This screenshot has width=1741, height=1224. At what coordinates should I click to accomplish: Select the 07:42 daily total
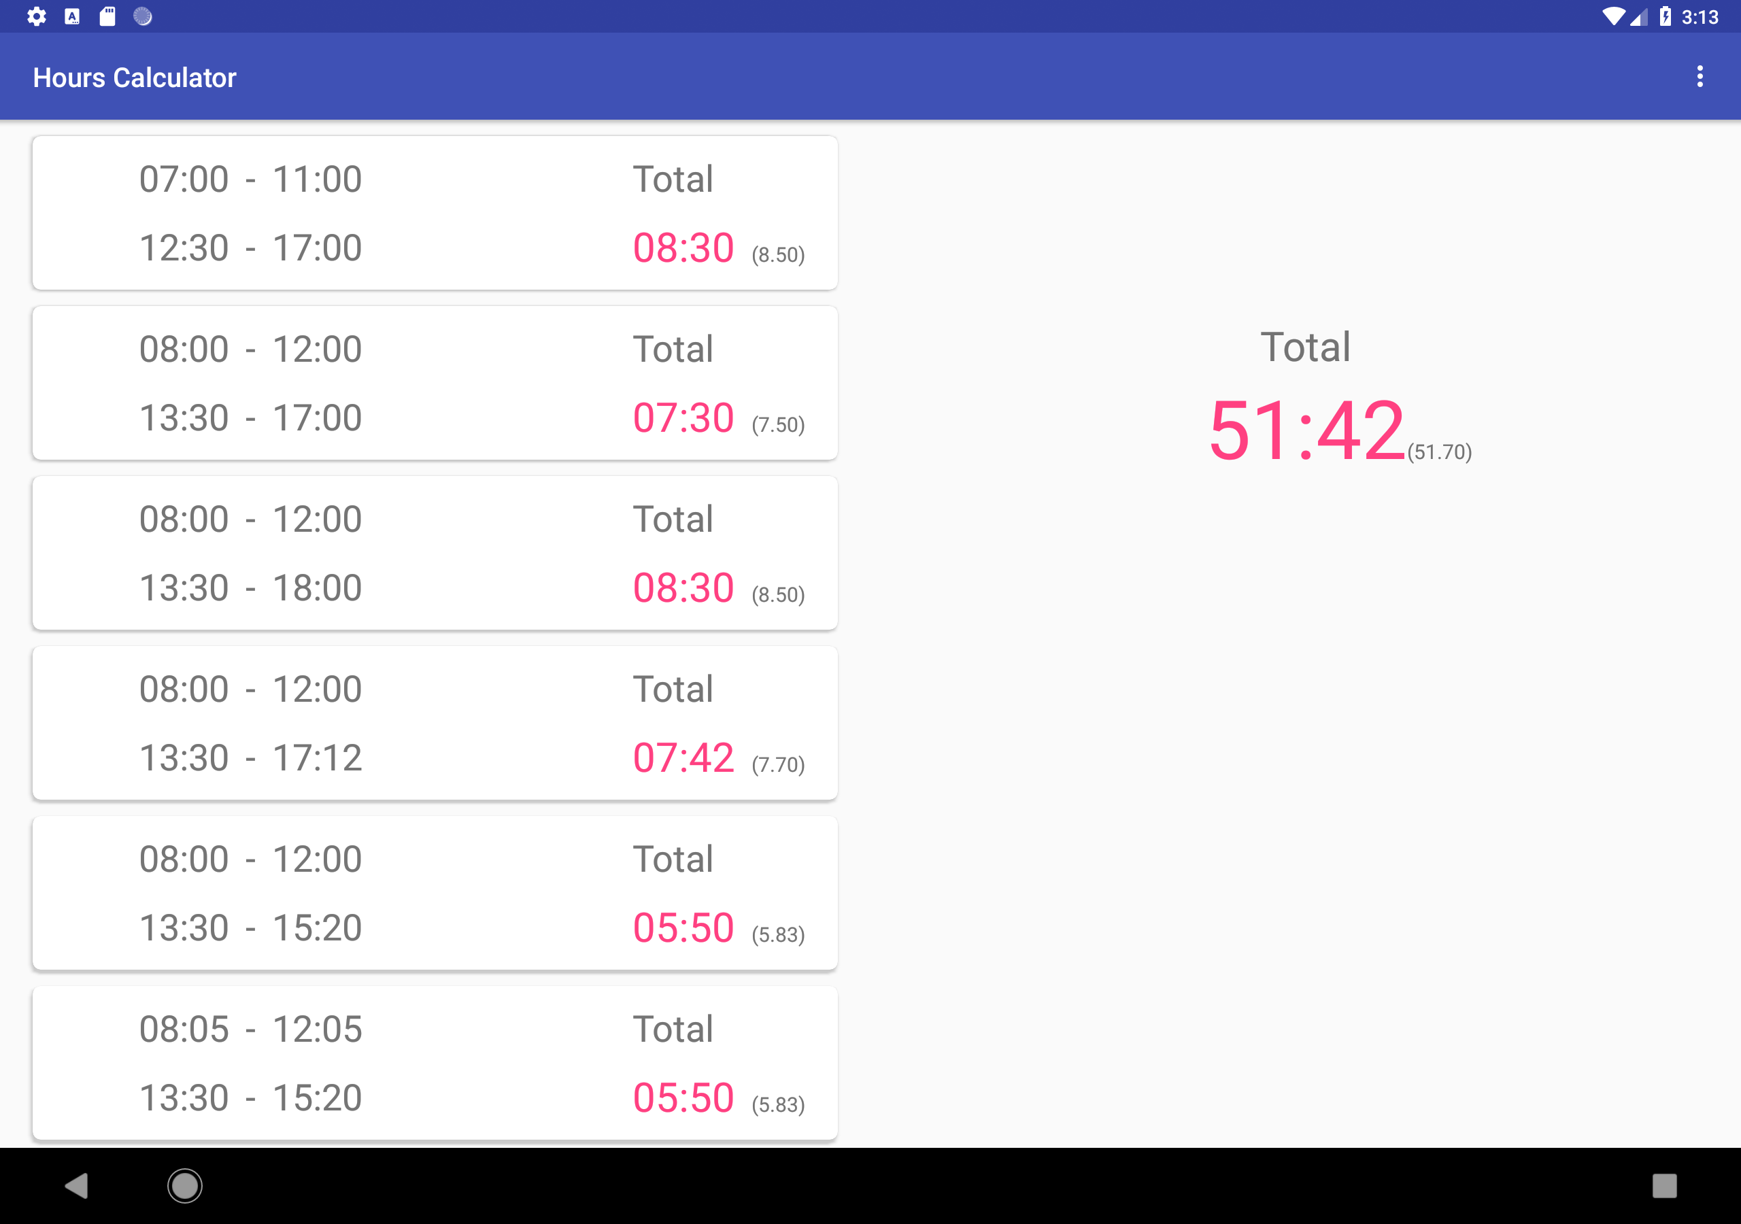coord(683,758)
